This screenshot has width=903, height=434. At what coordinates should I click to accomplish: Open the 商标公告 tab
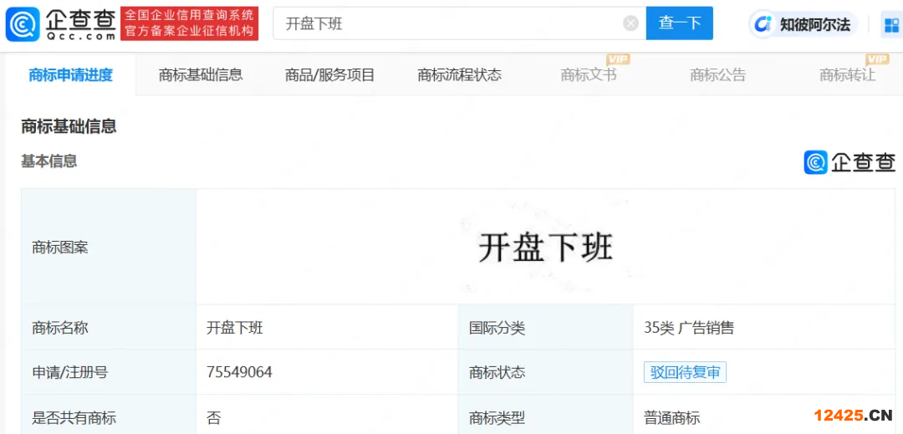coord(717,75)
